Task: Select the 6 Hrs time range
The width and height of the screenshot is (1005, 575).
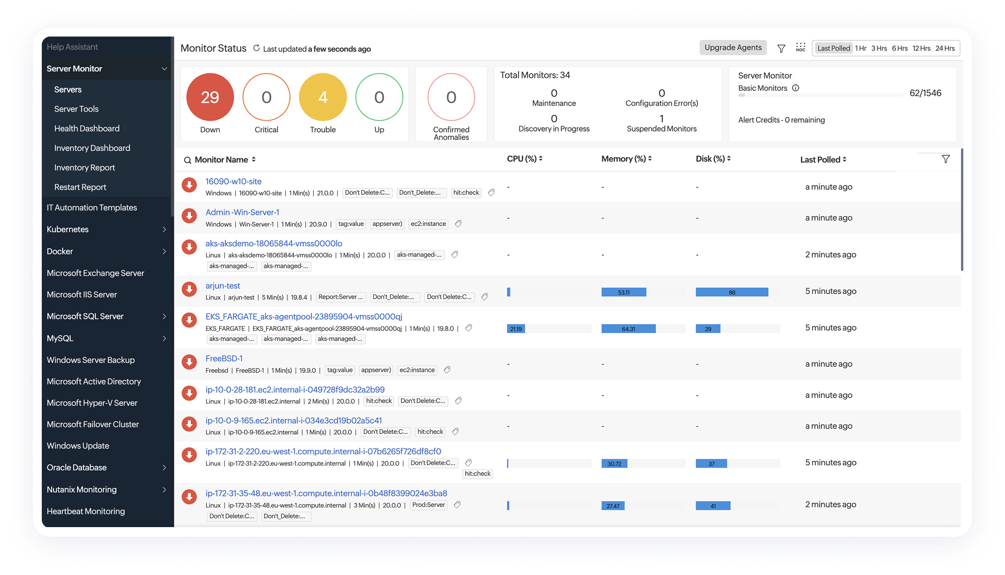Action: (899, 48)
